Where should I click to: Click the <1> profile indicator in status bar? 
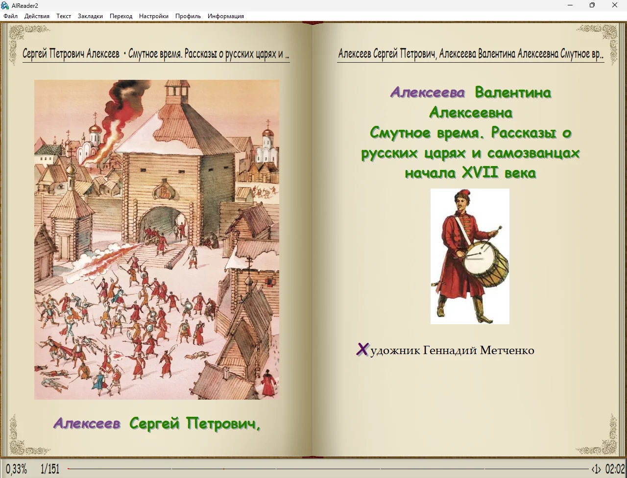tap(596, 469)
